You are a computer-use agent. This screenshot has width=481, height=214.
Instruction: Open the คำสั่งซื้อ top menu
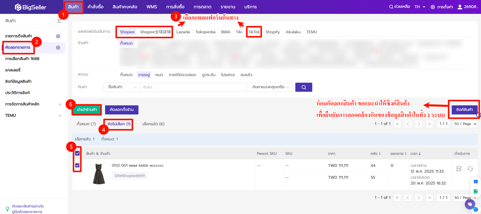(95, 7)
